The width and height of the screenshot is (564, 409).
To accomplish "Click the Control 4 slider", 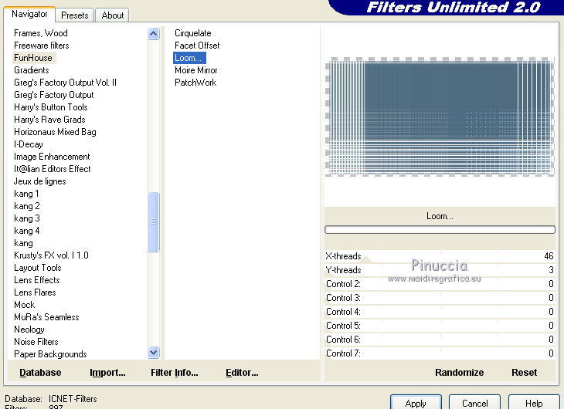I will [x=440, y=312].
